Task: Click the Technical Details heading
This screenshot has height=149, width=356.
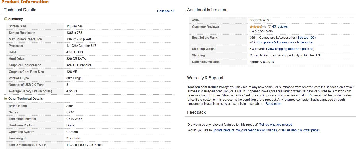Action: tap(20, 10)
